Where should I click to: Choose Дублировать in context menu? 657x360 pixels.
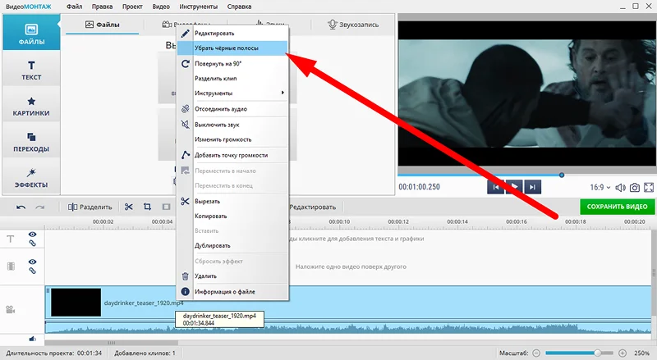click(233, 246)
